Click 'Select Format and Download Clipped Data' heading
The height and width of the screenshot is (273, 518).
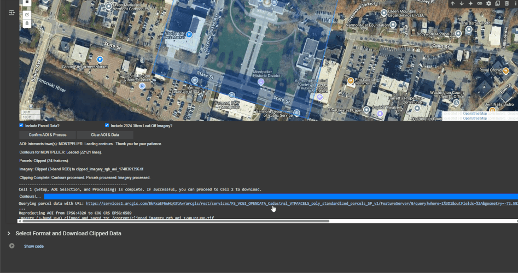click(x=68, y=234)
